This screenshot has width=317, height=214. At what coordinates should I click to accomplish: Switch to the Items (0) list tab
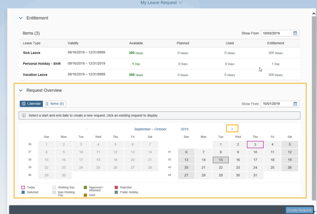pos(54,104)
